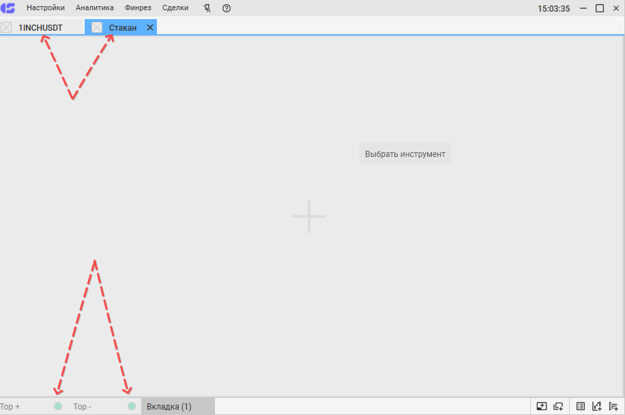Switch to the 1INCHUSDT tab
This screenshot has height=415, width=625.
click(40, 27)
